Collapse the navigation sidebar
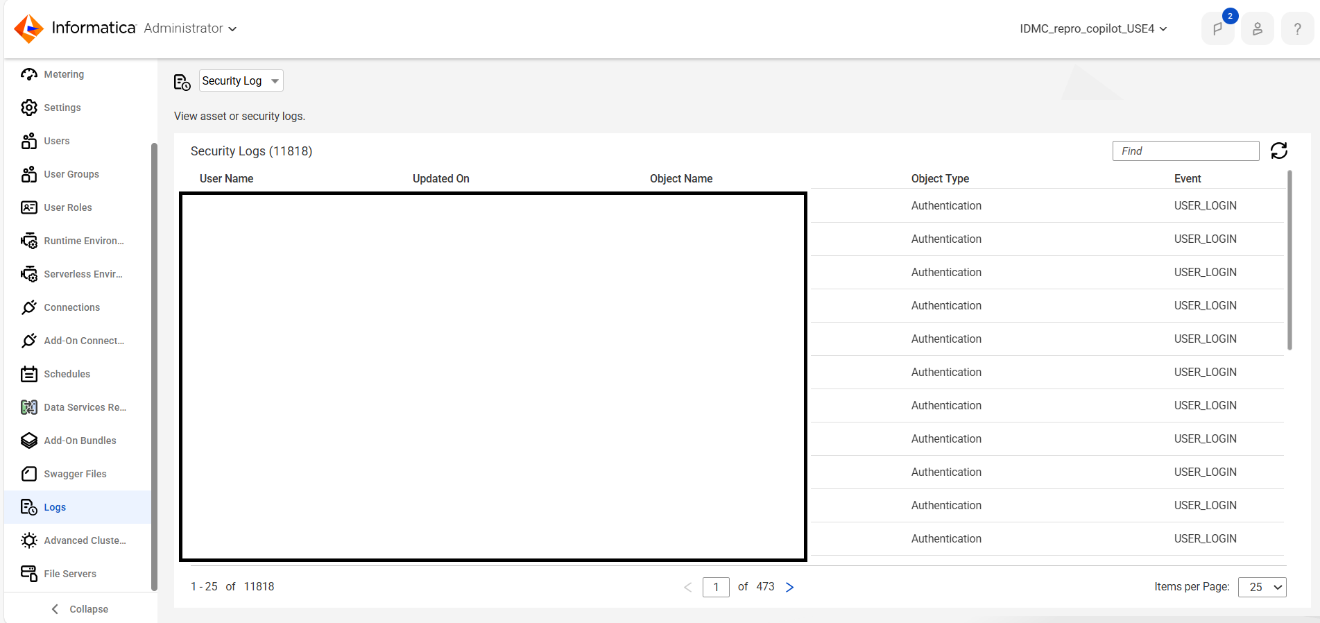 tap(80, 609)
